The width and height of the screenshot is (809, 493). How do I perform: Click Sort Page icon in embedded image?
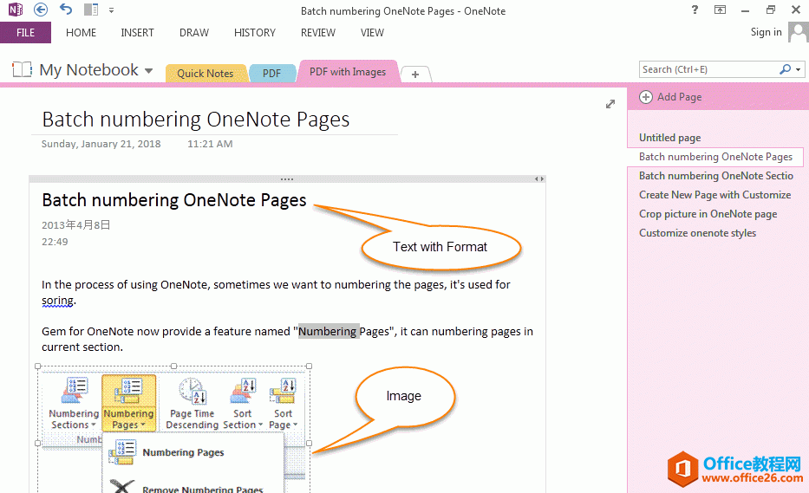[x=284, y=403]
